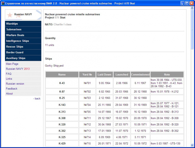Click the Commissioned column header
195x148 pixels.
(x=140, y=75)
